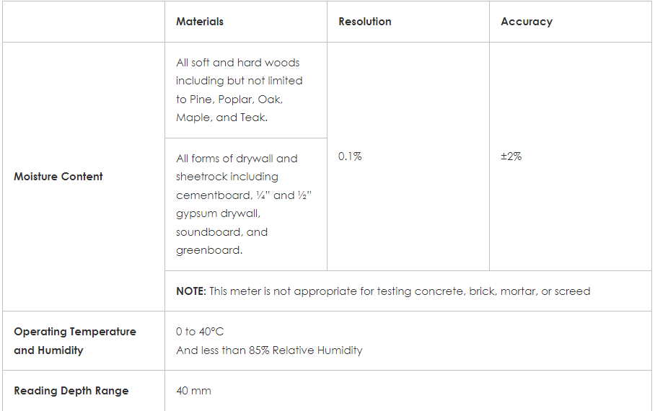Click the Accuracy column header
The height and width of the screenshot is (411, 655).
(527, 22)
